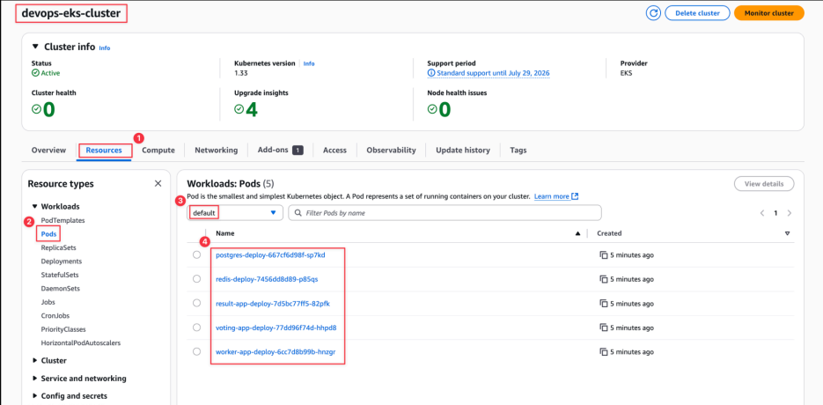Select the postgres-deploy pod radio button
Screen dimensions: 823x405
click(x=197, y=254)
